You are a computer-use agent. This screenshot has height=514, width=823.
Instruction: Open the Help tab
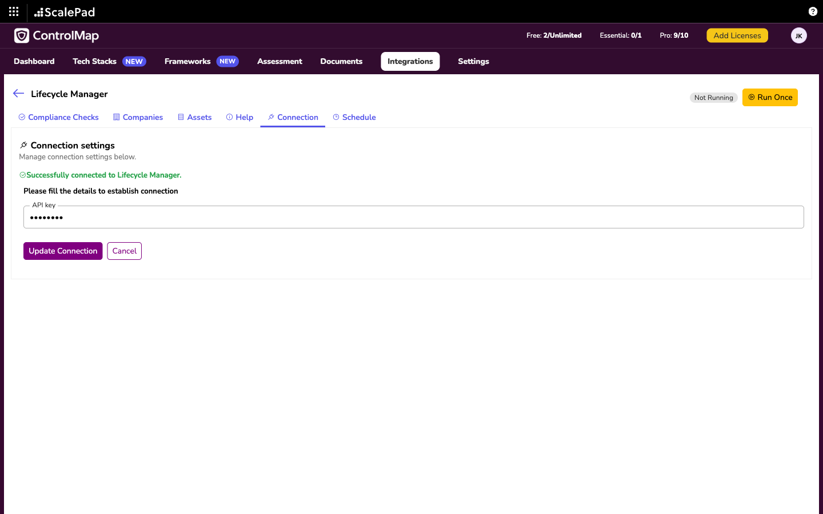tap(239, 117)
